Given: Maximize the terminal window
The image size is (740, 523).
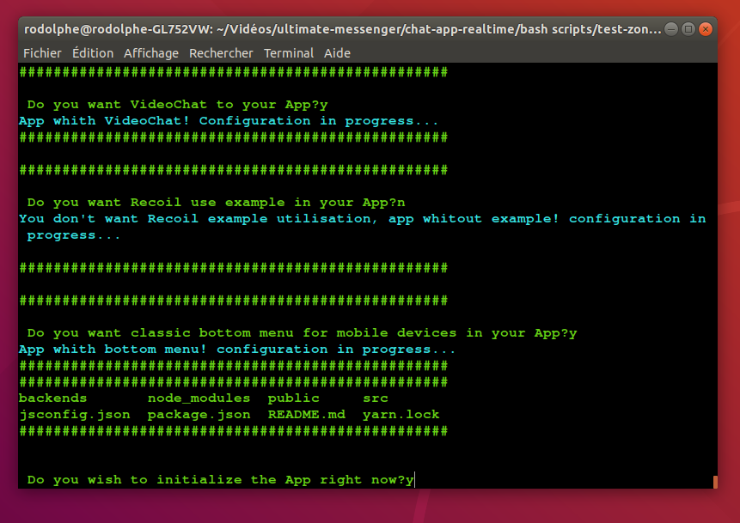Looking at the screenshot, I should coord(689,29).
